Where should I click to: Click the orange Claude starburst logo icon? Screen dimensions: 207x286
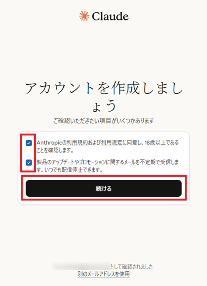[x=84, y=16]
